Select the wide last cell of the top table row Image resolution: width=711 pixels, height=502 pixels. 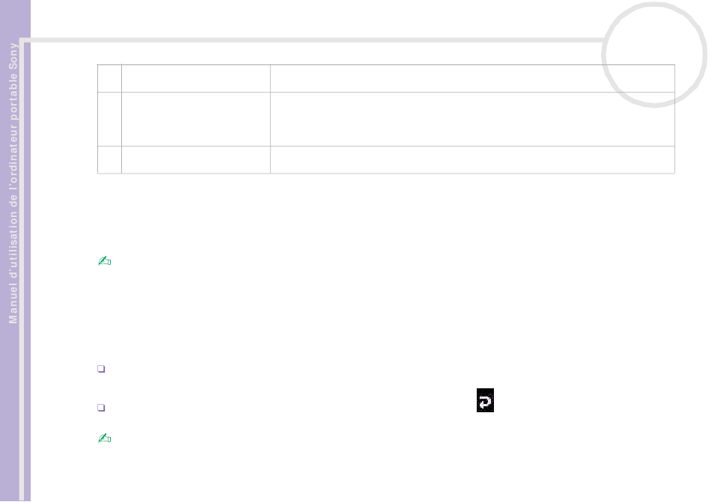pos(472,79)
